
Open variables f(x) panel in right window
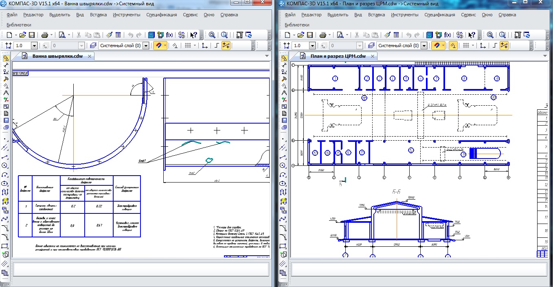447,35
